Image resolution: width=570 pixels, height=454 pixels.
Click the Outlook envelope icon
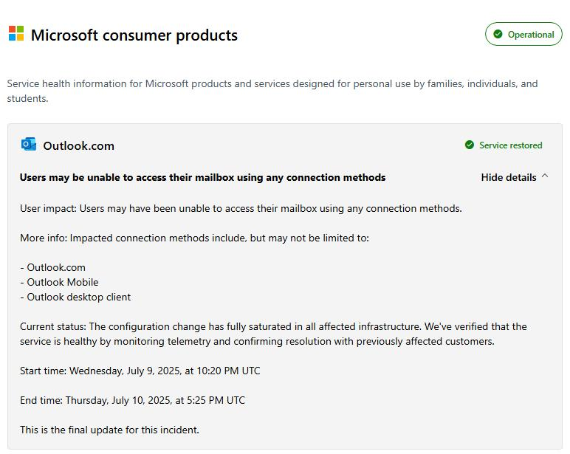coord(29,145)
